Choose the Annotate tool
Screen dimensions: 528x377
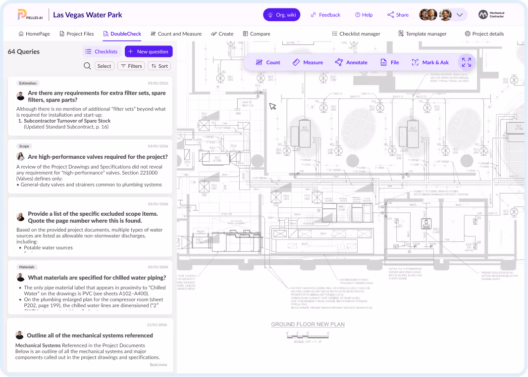tap(351, 62)
